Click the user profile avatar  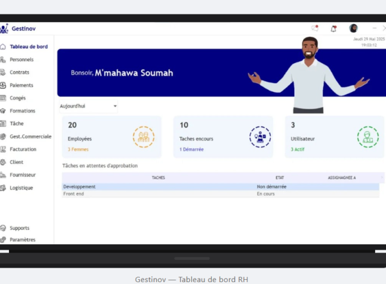point(353,28)
